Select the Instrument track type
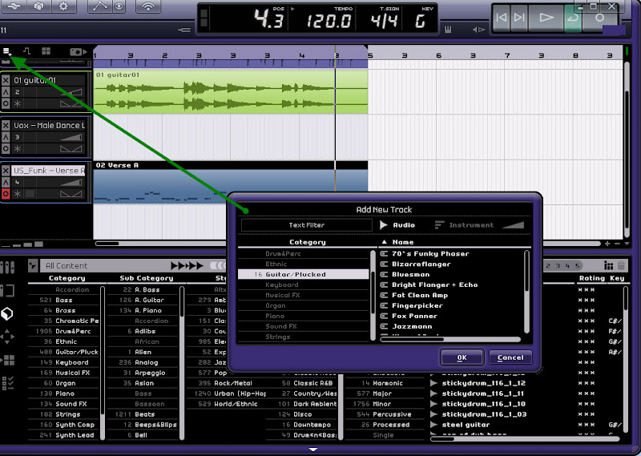This screenshot has width=641, height=456. (464, 225)
